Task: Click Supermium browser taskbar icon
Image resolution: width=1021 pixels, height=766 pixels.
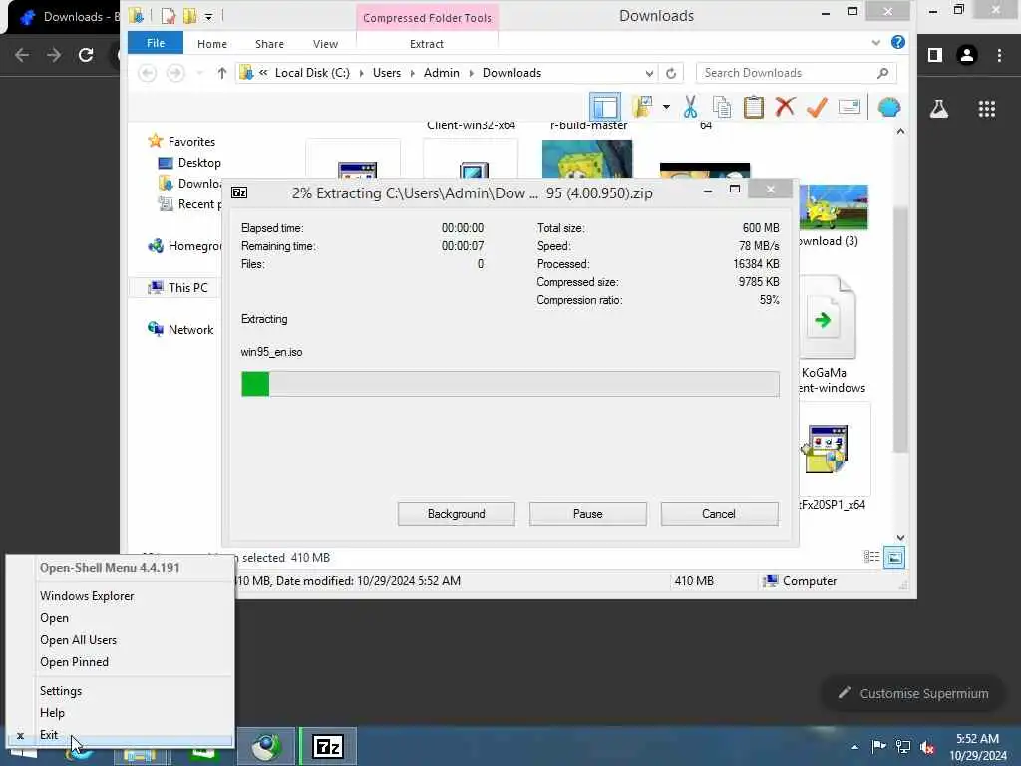Action: click(265, 746)
